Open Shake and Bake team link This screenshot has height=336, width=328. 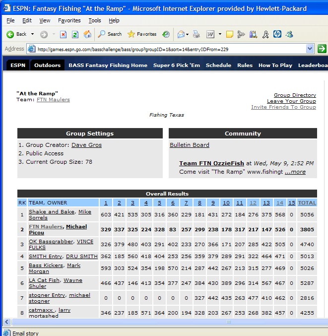pyautogui.click(x=52, y=211)
